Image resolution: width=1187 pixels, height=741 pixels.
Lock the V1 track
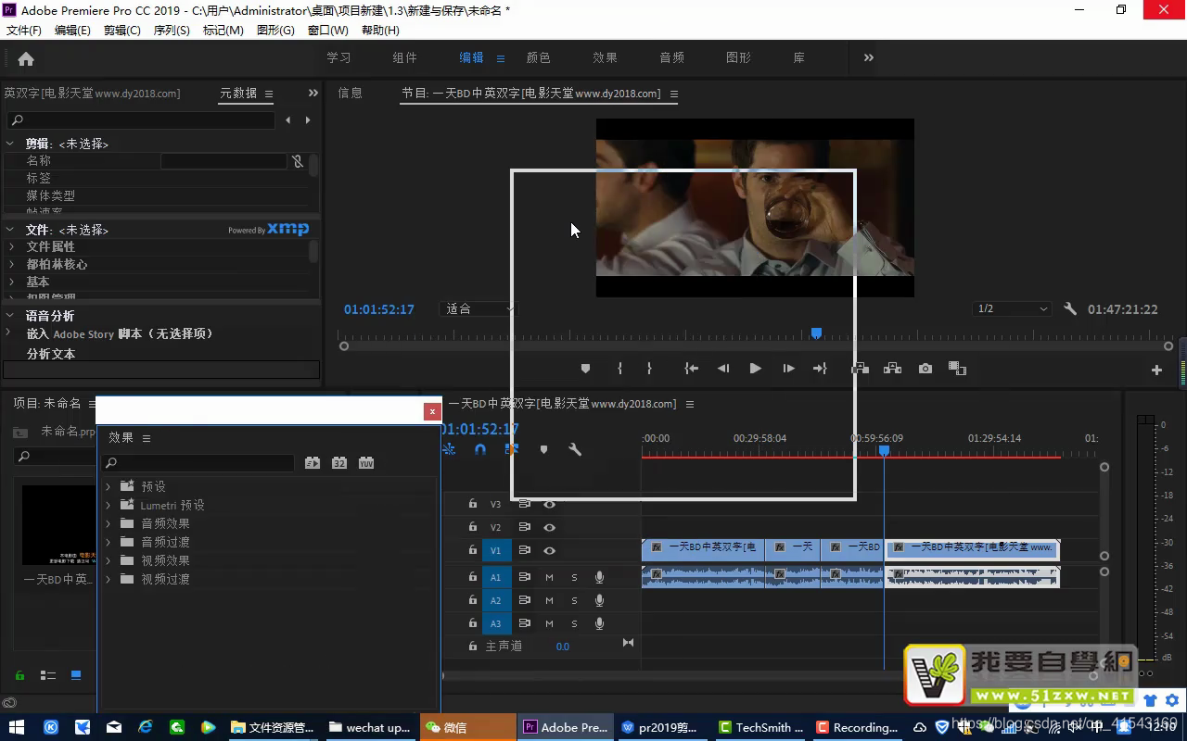coord(473,550)
